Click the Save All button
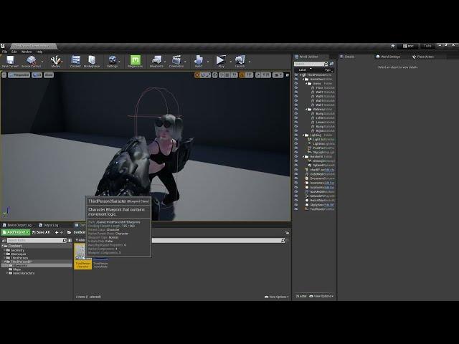Image resolution: width=459 pixels, height=344 pixels. pos(41,232)
